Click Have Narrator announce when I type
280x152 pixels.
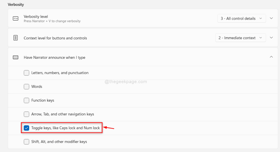[x=54, y=57]
